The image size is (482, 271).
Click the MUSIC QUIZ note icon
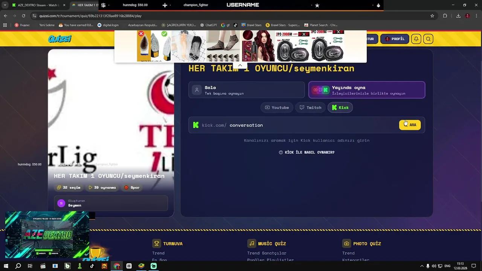(x=252, y=244)
